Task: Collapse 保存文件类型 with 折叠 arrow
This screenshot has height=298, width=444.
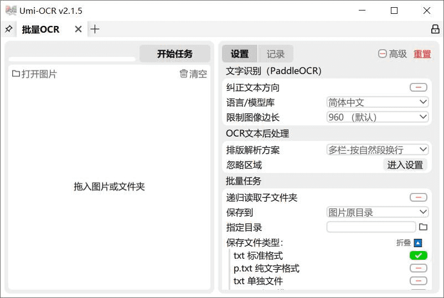Action: pyautogui.click(x=418, y=243)
